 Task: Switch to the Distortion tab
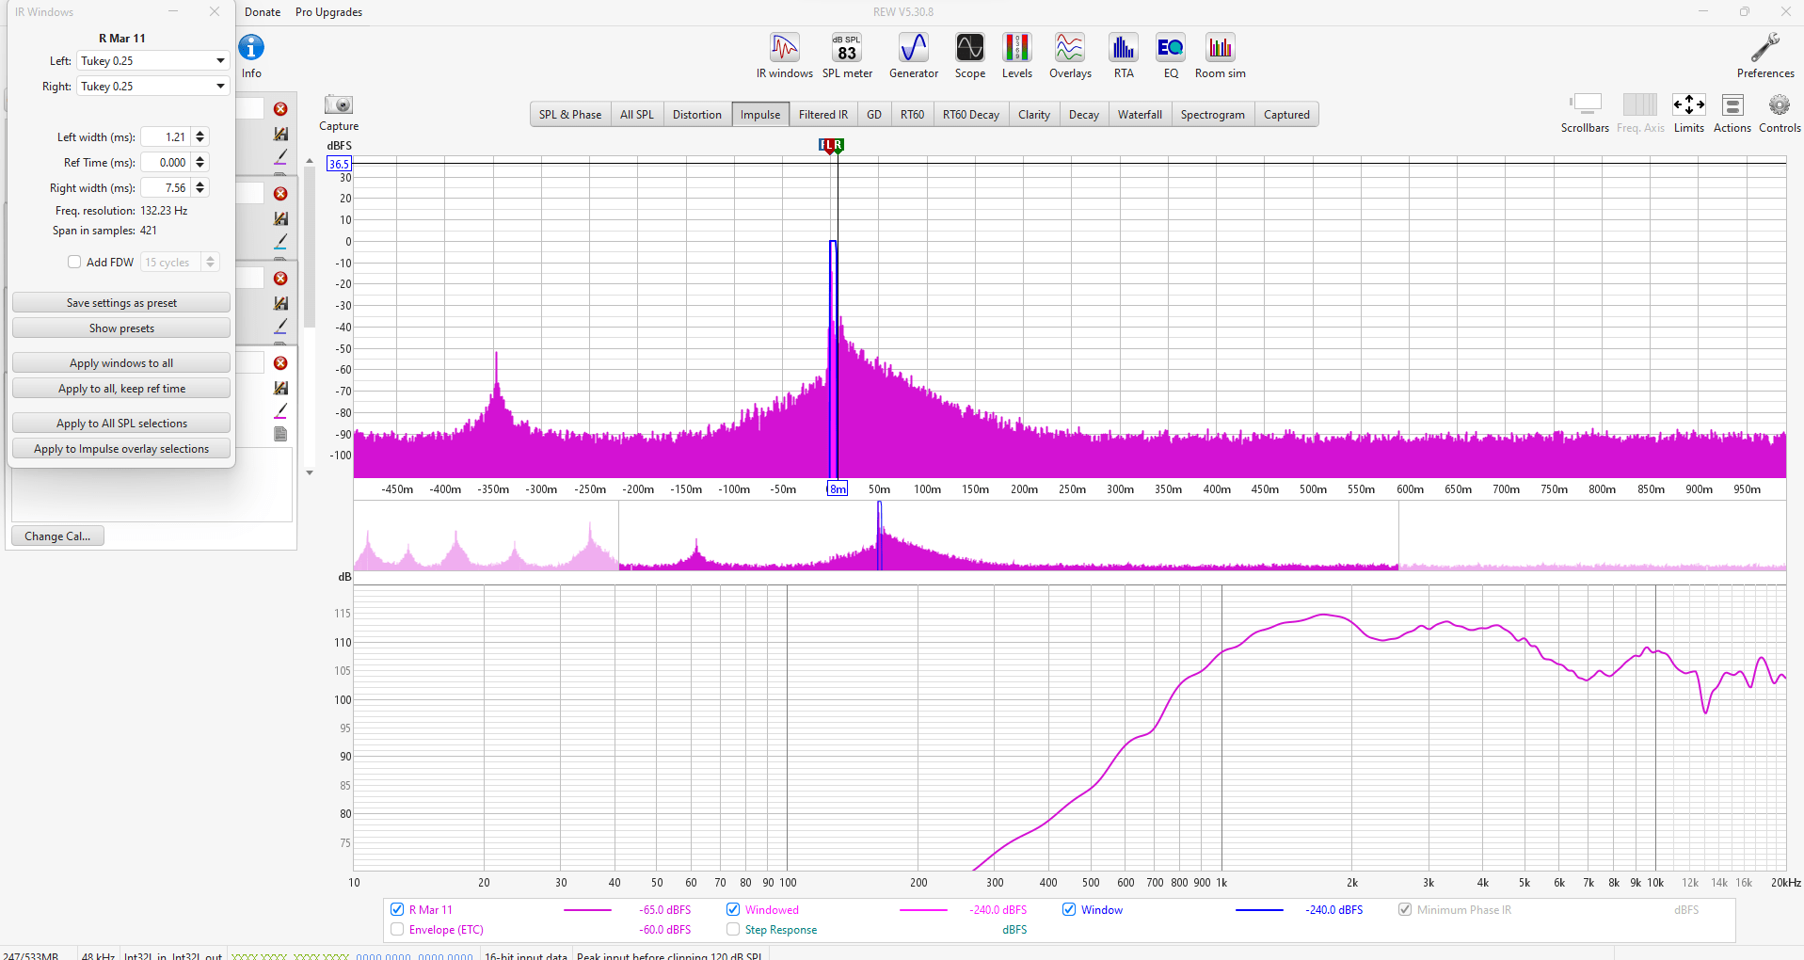pyautogui.click(x=697, y=115)
